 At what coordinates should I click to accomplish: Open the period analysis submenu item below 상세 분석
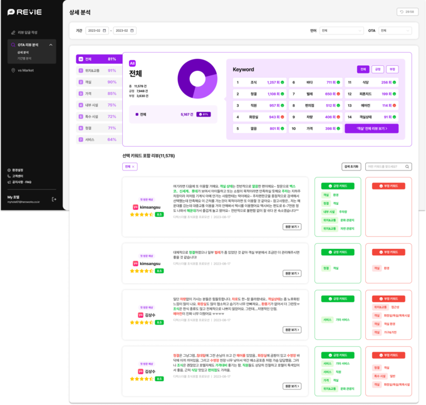pyautogui.click(x=24, y=58)
